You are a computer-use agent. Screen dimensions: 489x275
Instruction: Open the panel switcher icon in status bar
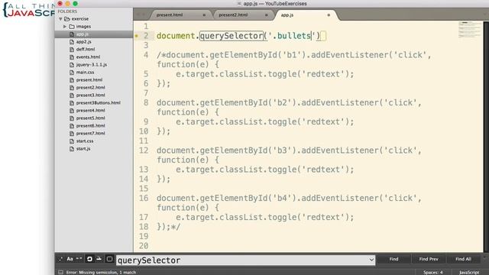pyautogui.click(x=60, y=272)
